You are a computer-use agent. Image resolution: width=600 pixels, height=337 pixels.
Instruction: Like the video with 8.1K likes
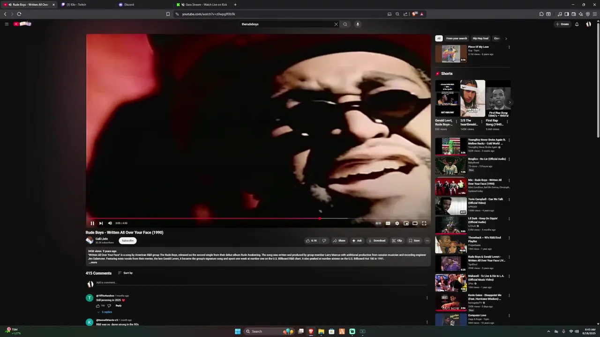(x=312, y=241)
